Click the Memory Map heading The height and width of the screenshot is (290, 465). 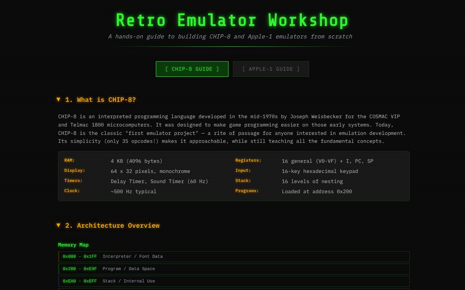coord(73,245)
